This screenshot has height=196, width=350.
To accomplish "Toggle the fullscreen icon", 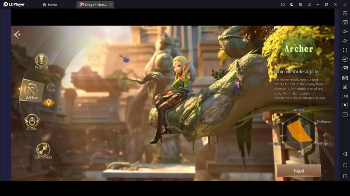I will tap(345, 50).
